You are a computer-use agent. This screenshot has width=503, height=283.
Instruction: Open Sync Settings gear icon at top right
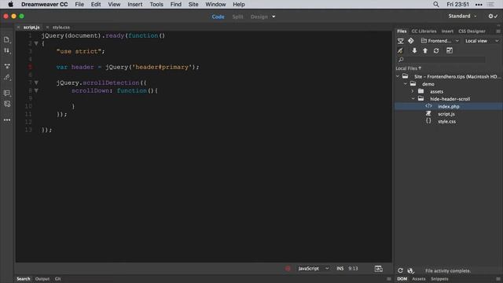point(493,16)
